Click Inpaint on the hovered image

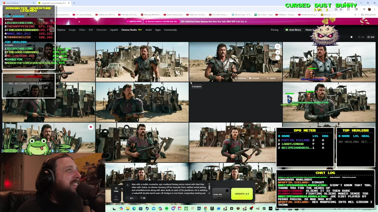pyautogui.click(x=271, y=78)
